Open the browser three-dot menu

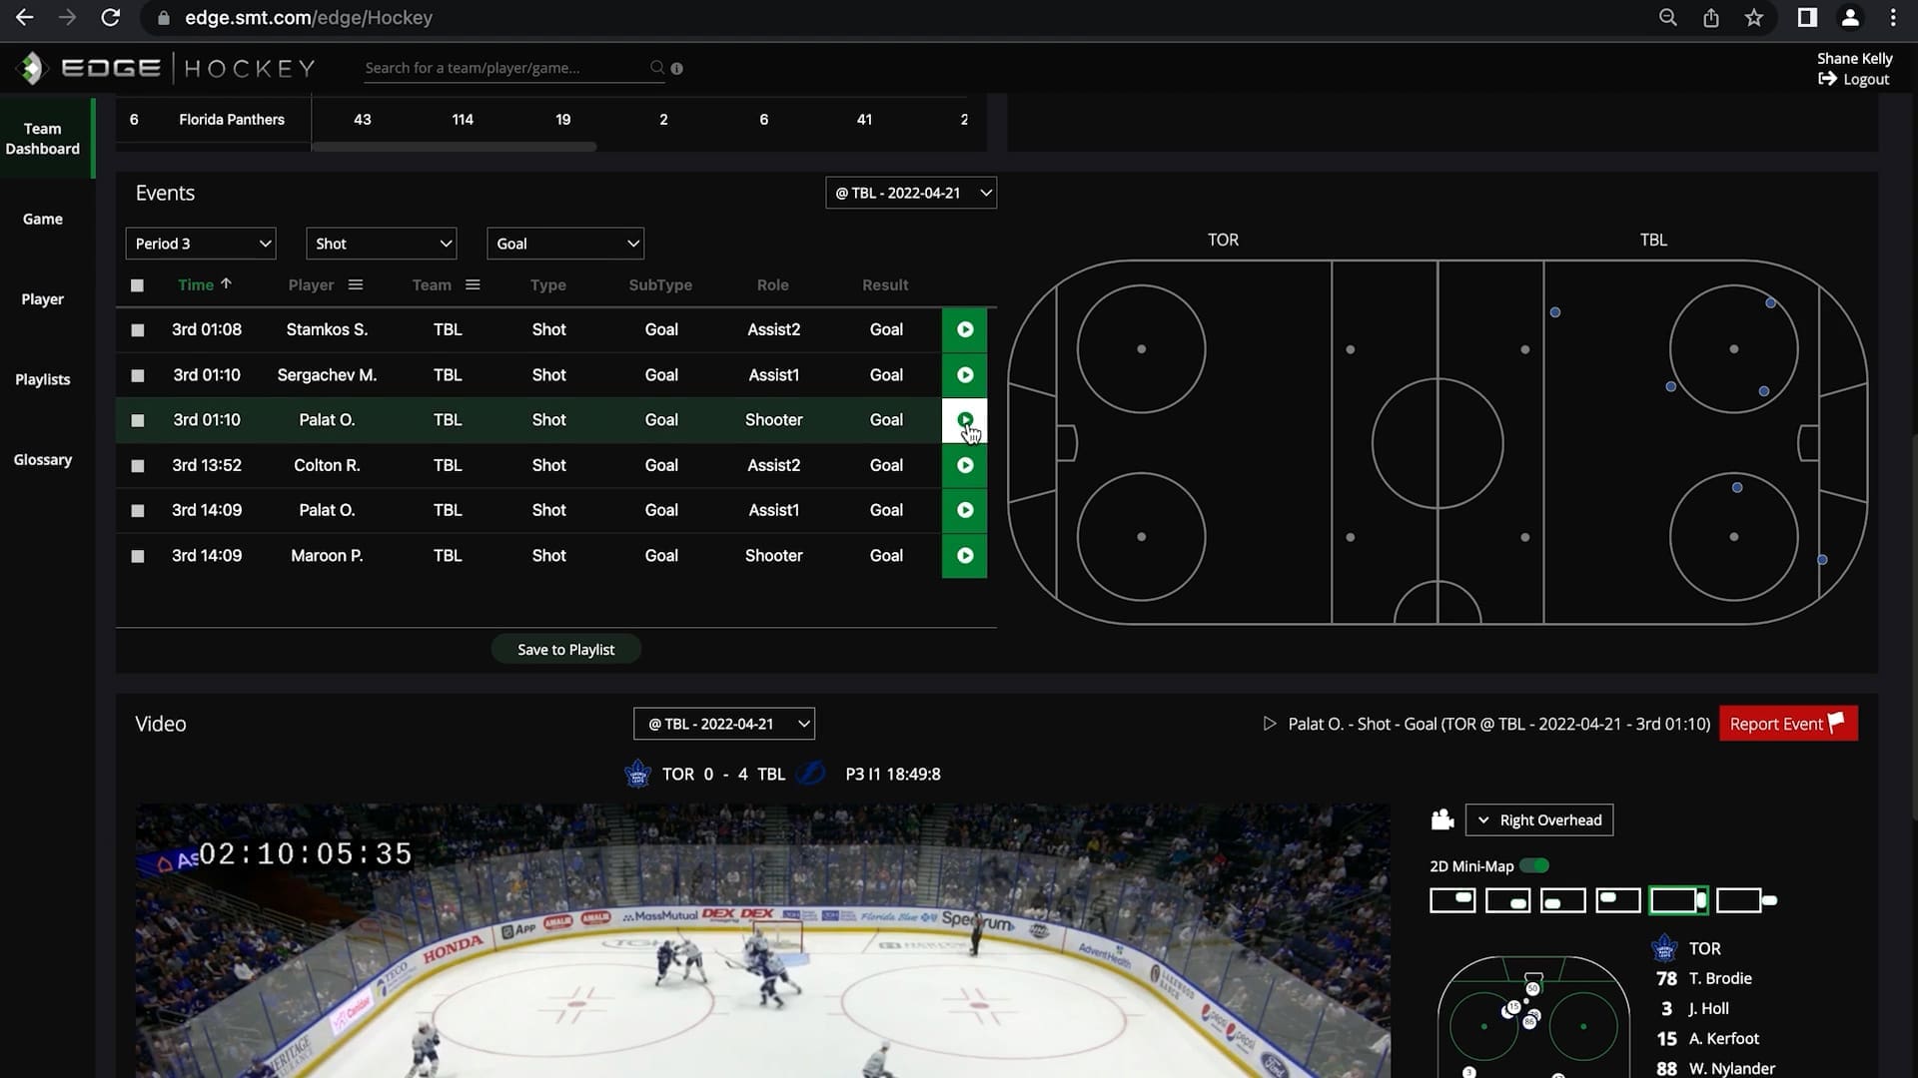point(1893,18)
